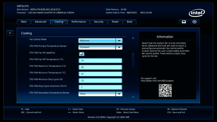The height and width of the screenshot is (122, 217).
Task: Open the Power tab
Action: click(115, 22)
